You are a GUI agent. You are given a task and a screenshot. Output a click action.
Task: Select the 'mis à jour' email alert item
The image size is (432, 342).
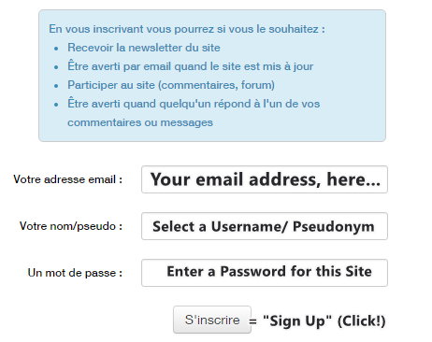[191, 66]
